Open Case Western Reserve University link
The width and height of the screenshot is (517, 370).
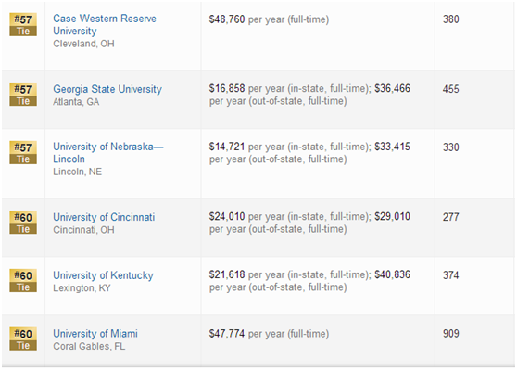click(x=105, y=24)
